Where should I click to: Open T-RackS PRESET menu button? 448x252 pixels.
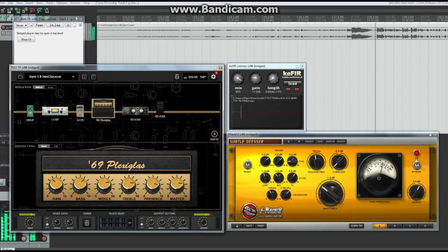point(309,141)
